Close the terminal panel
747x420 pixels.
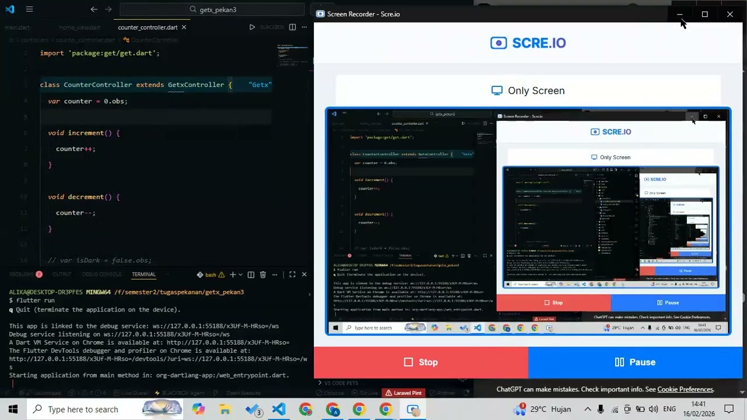point(304,275)
